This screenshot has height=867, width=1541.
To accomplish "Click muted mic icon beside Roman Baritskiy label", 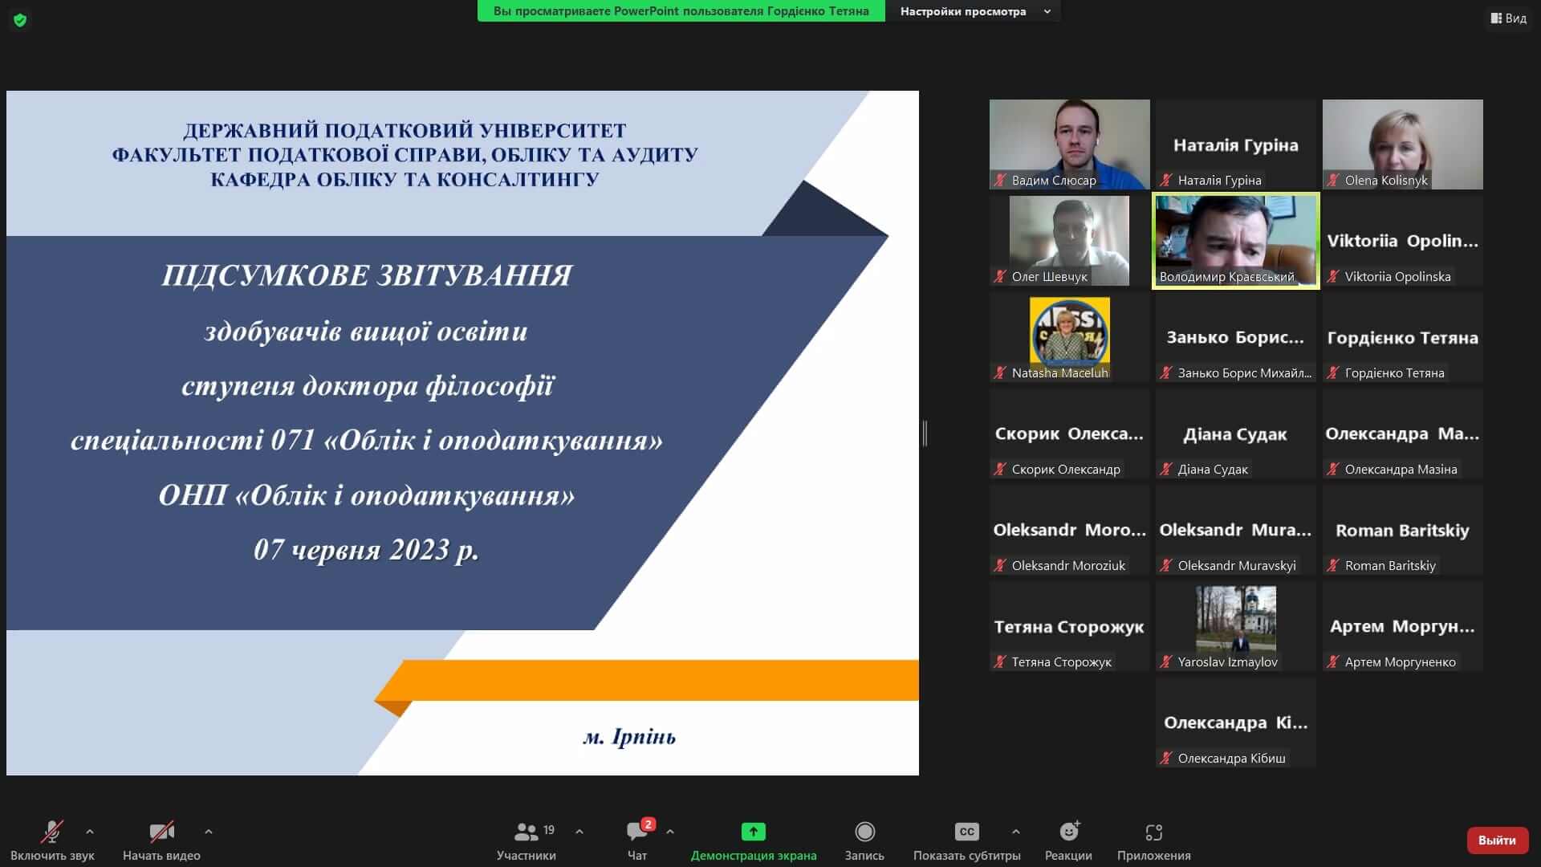I will pyautogui.click(x=1333, y=566).
